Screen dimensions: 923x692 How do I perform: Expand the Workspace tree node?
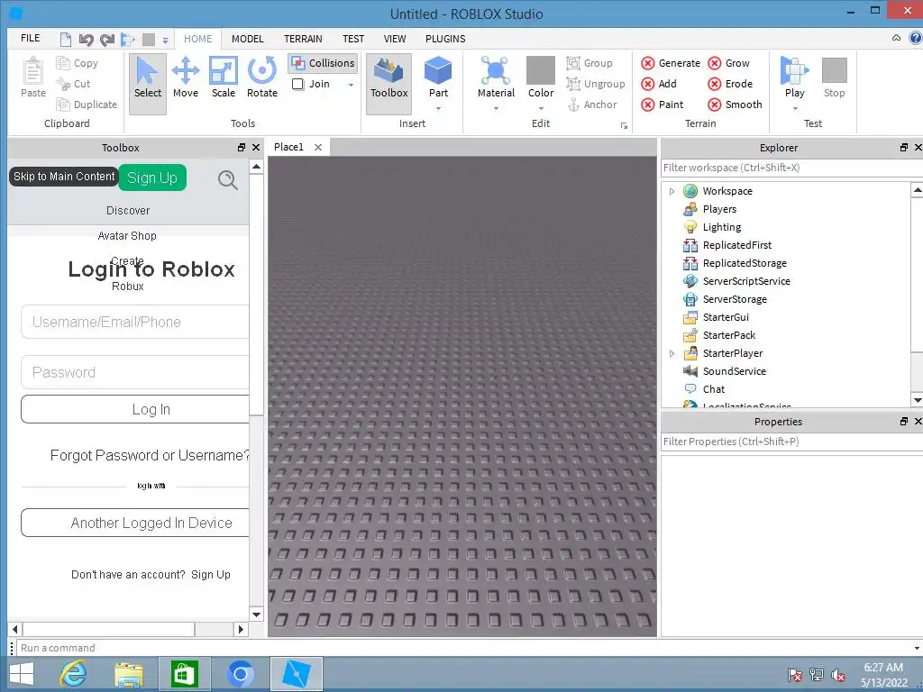(x=672, y=191)
